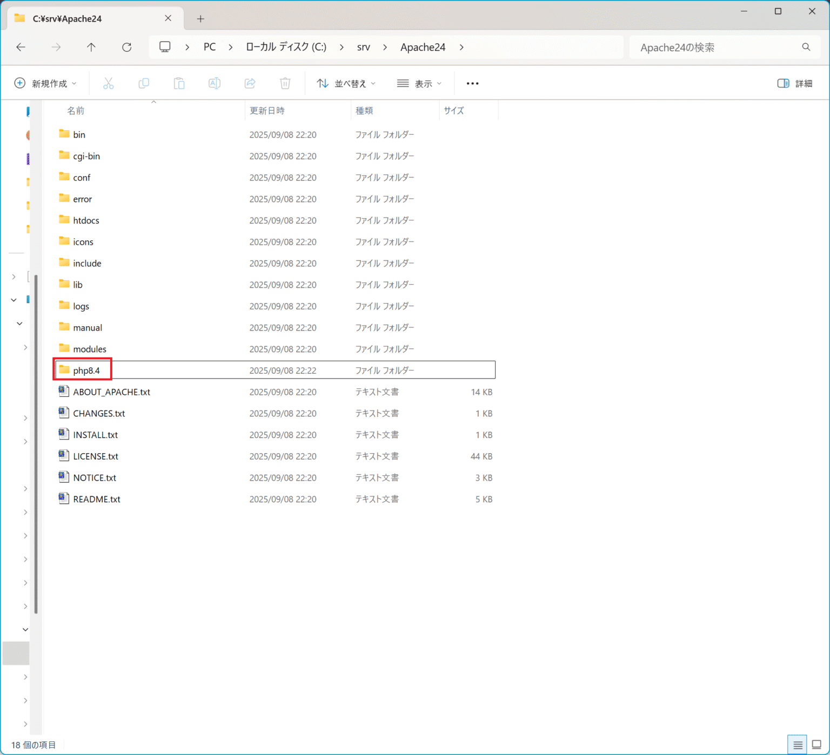Open the 新規作成 dropdown menu
This screenshot has width=830, height=755.
click(45, 83)
